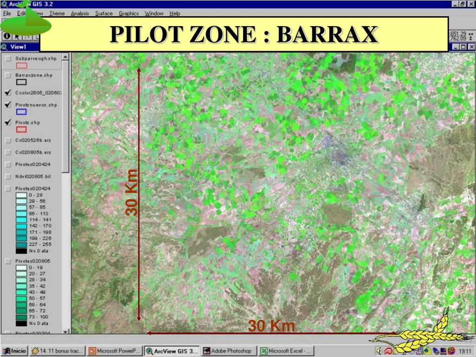Select the Pointer arrow tool
The image size is (476, 357).
17,36
